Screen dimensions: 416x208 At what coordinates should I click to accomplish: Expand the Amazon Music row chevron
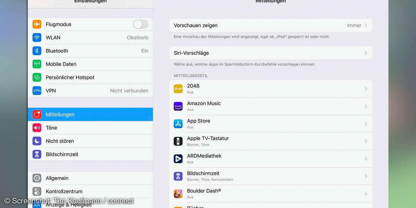click(x=366, y=106)
